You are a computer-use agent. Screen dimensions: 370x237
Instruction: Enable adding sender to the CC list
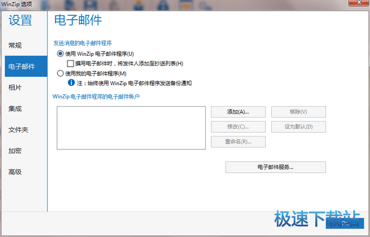point(70,63)
